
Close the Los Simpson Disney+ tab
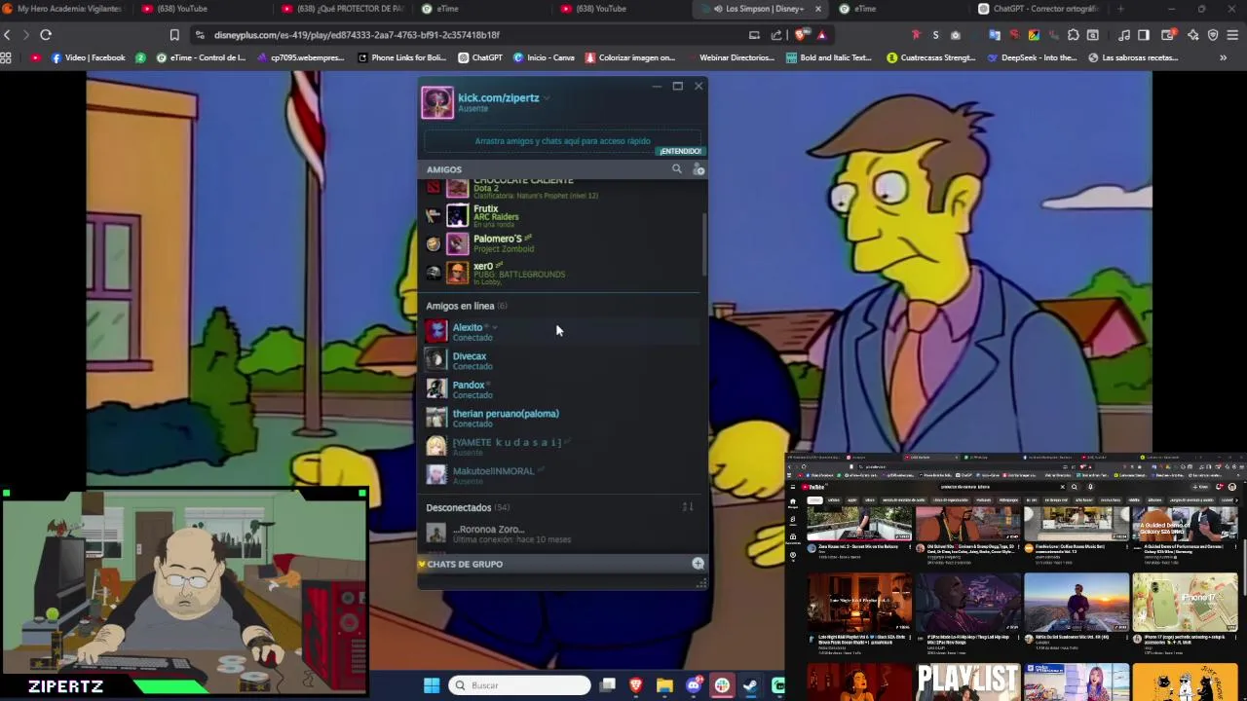click(x=817, y=9)
